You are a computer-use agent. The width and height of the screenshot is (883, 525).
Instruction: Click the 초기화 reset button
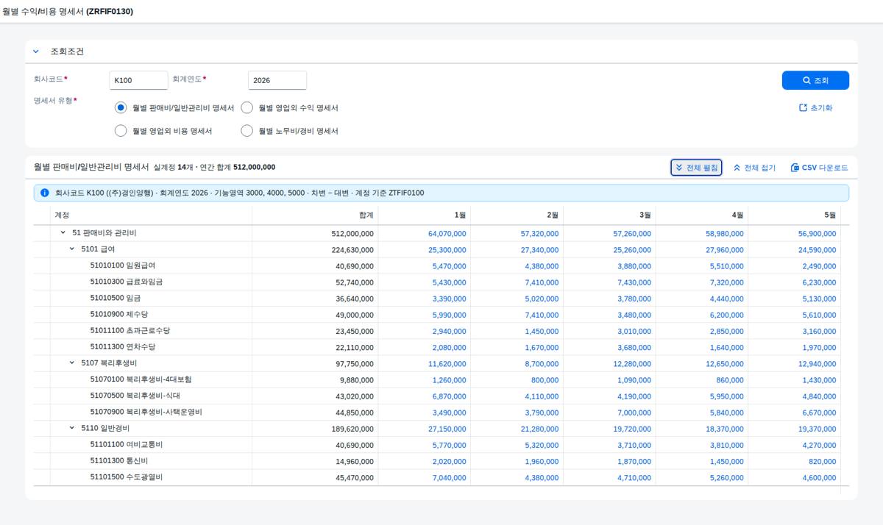(x=815, y=107)
